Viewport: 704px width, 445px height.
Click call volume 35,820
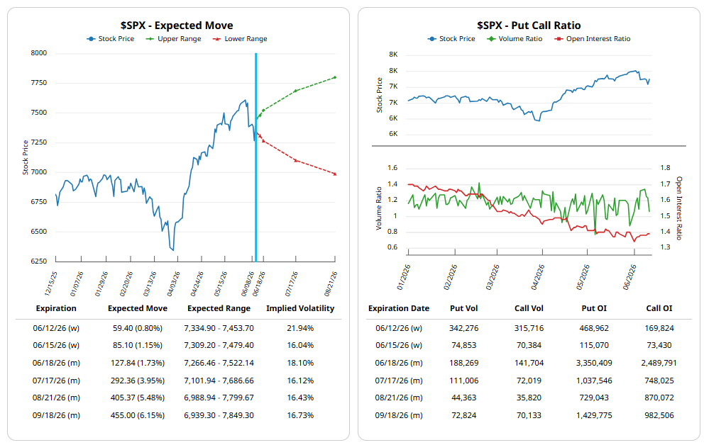tap(529, 398)
